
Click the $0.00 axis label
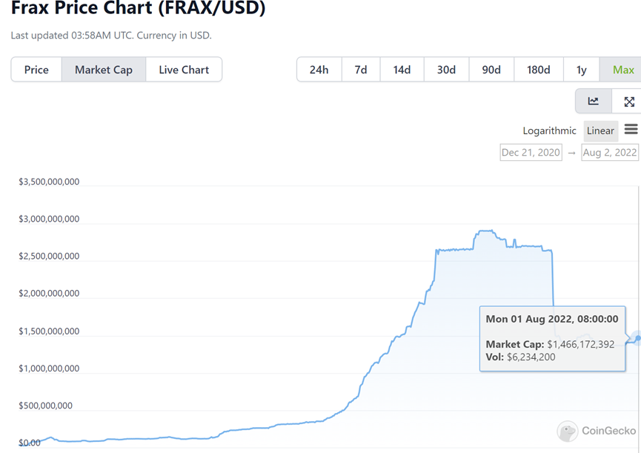tap(30, 443)
